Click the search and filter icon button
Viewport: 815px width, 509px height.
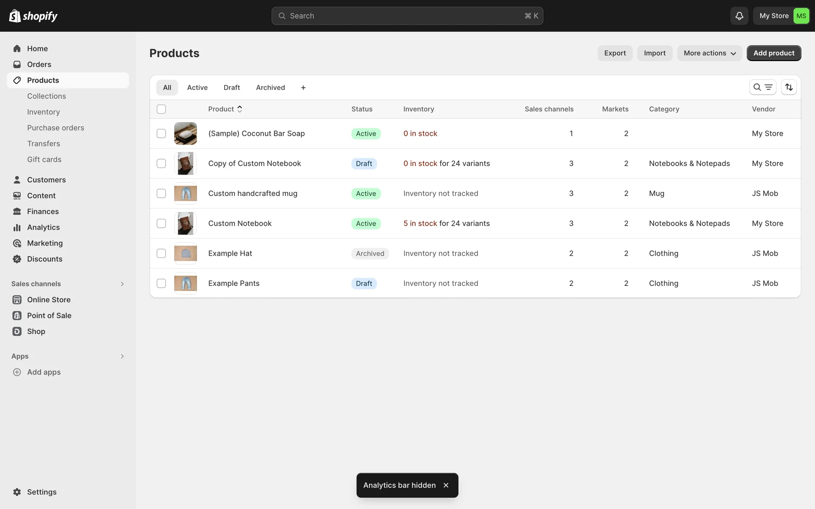[x=762, y=87]
